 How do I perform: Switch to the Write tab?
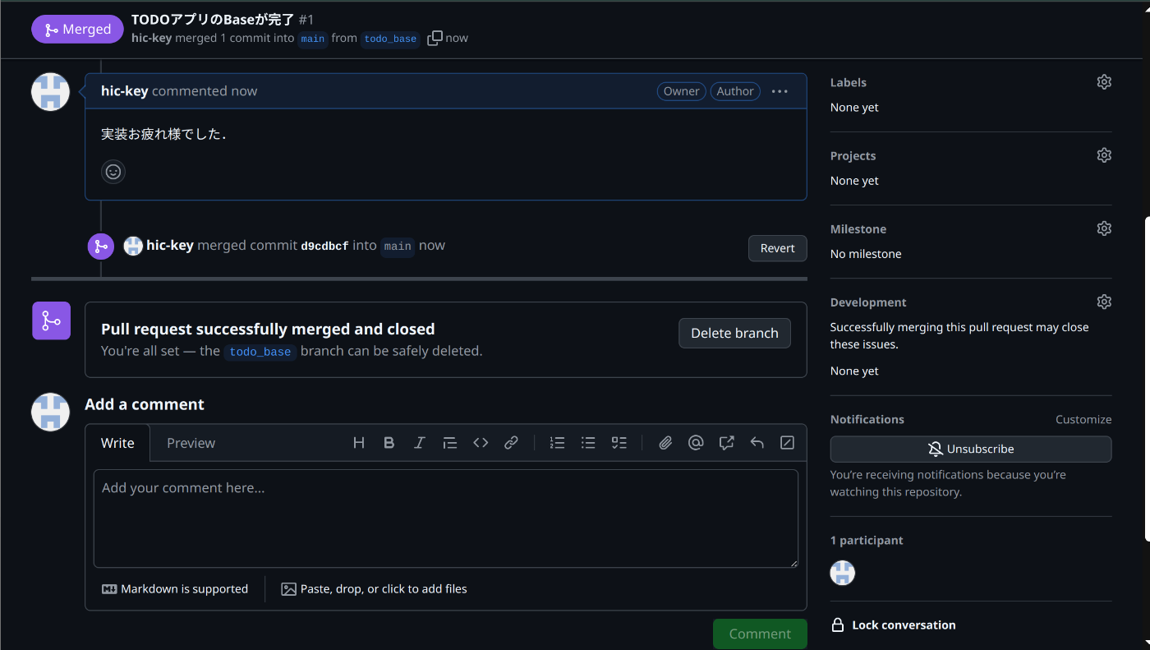(117, 443)
